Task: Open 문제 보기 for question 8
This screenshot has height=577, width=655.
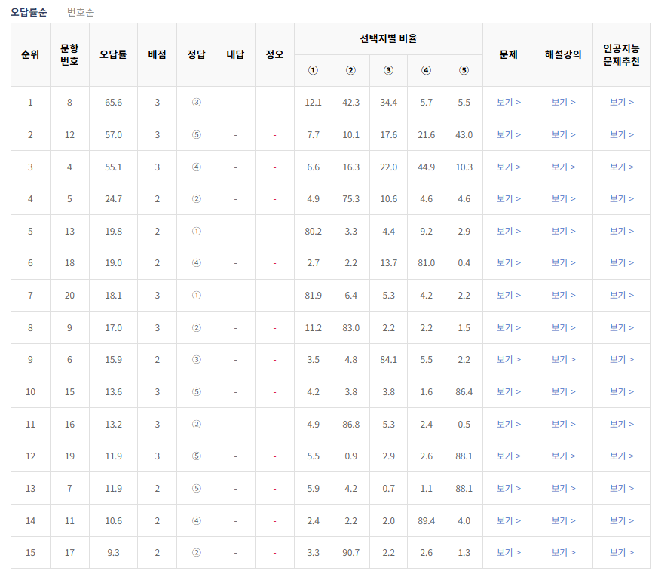Action: pyautogui.click(x=509, y=102)
